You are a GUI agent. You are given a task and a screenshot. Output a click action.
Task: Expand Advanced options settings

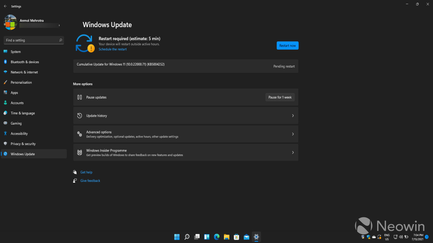(185, 134)
